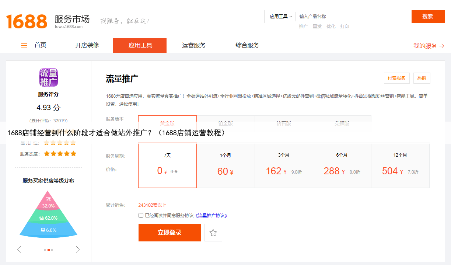Open the 应用工具 search category dropdown

[x=280, y=17]
